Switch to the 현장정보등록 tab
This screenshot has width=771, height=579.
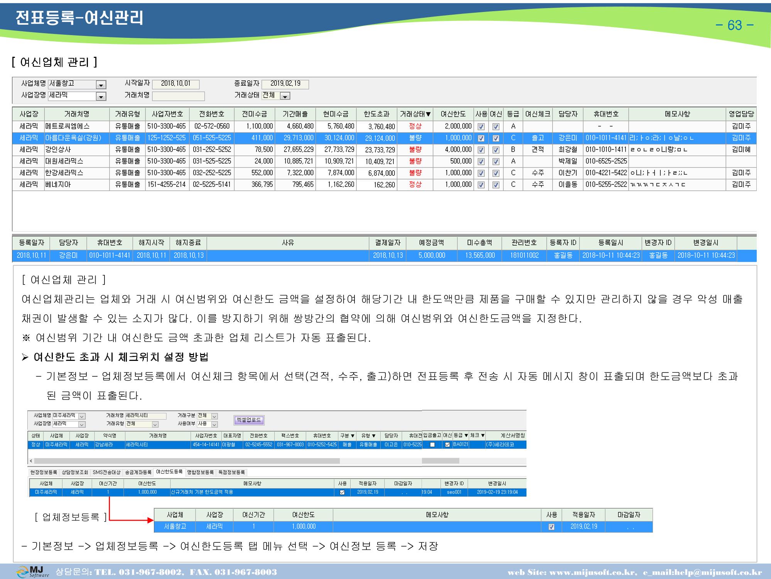[44, 472]
